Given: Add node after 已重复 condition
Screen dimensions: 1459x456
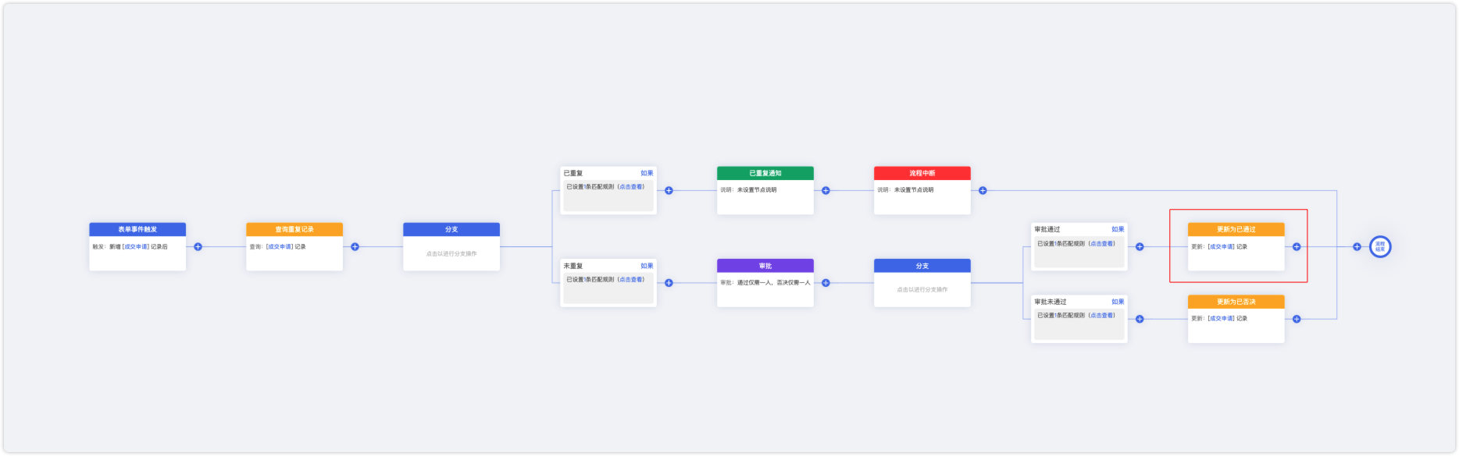Looking at the screenshot, I should pos(669,190).
